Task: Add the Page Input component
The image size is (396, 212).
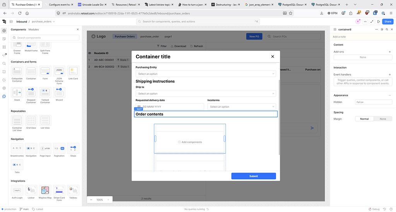Action: coord(45,150)
